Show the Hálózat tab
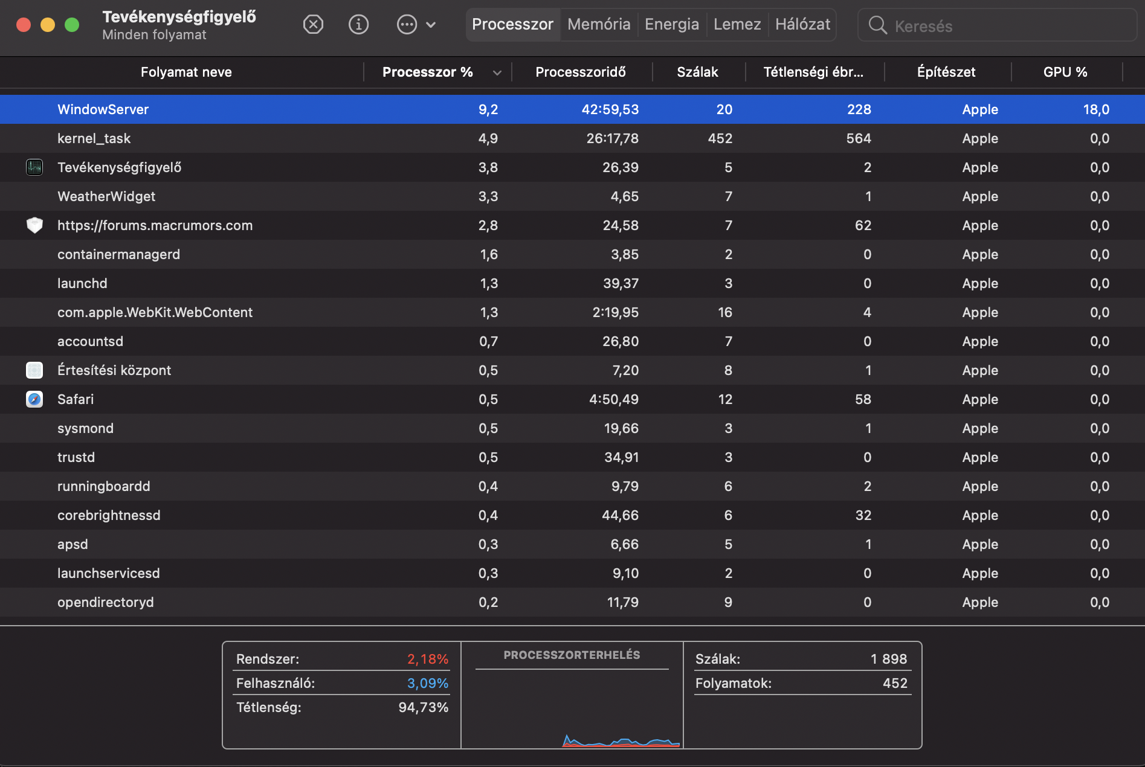 [x=802, y=24]
